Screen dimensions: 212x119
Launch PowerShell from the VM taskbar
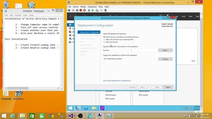(x=86, y=108)
